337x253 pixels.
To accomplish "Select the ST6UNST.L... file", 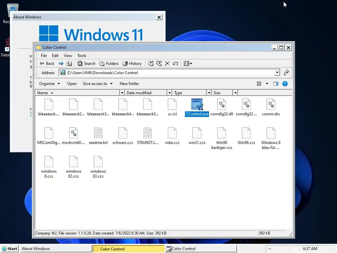I will [x=147, y=136].
